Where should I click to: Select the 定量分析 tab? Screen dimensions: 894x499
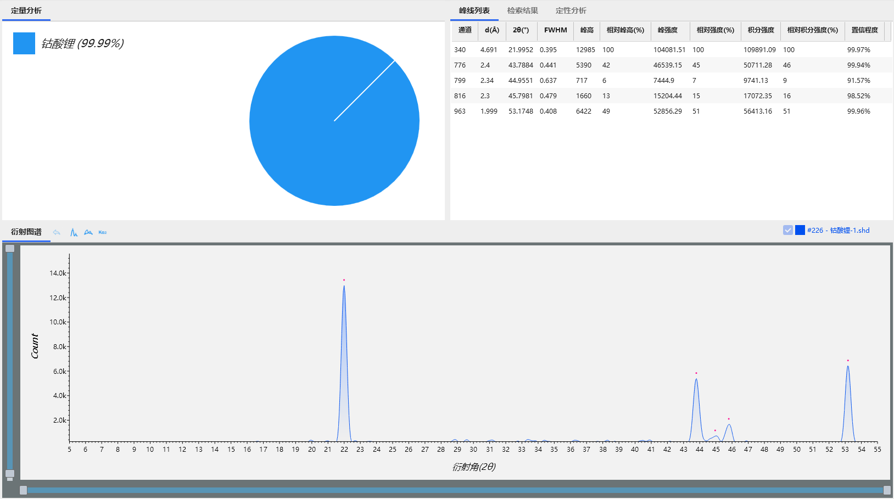click(x=26, y=10)
